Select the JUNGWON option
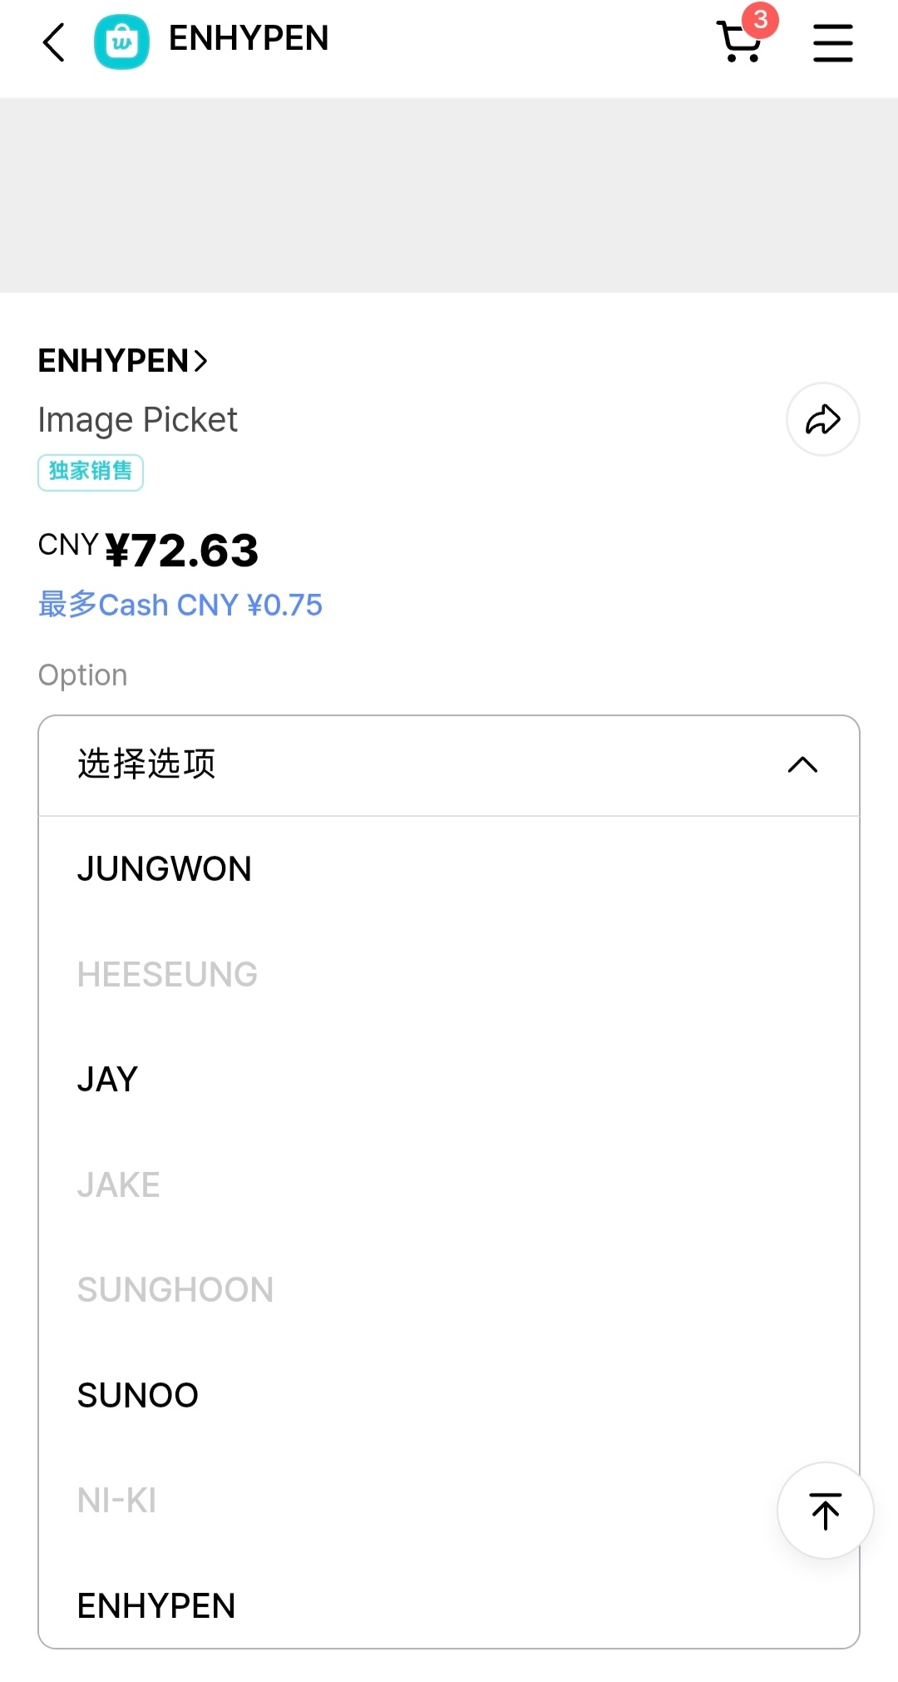 point(449,868)
